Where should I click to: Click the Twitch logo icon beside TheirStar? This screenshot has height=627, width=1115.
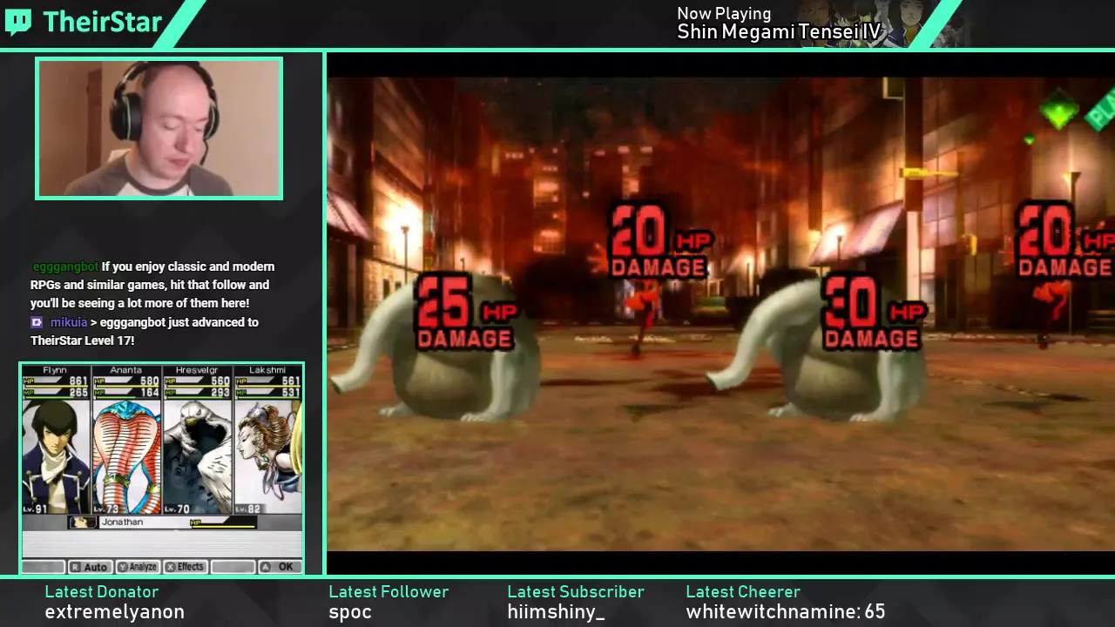18,21
